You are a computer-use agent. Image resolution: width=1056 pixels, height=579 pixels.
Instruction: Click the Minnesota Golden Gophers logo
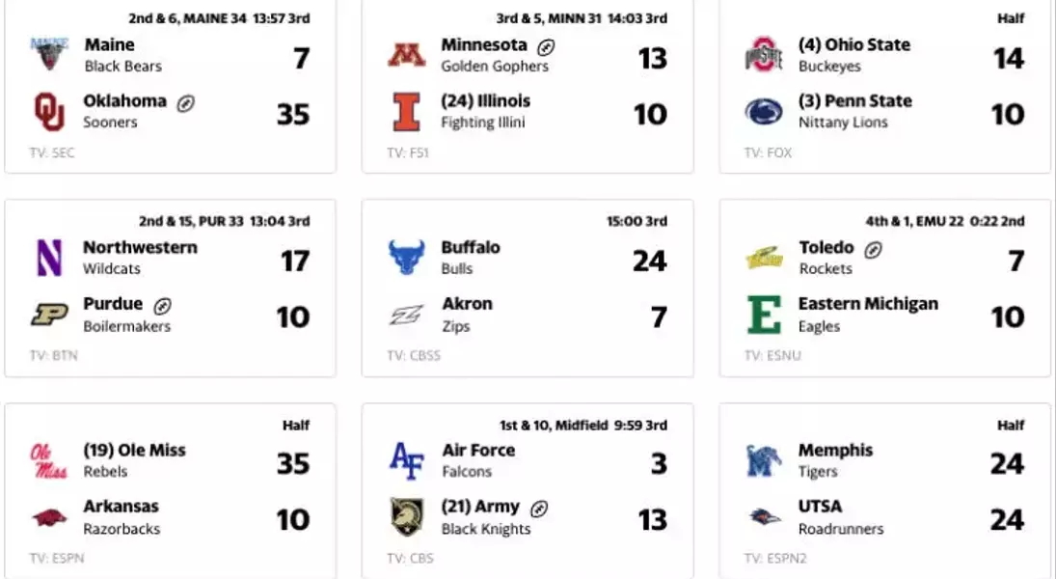(x=406, y=55)
